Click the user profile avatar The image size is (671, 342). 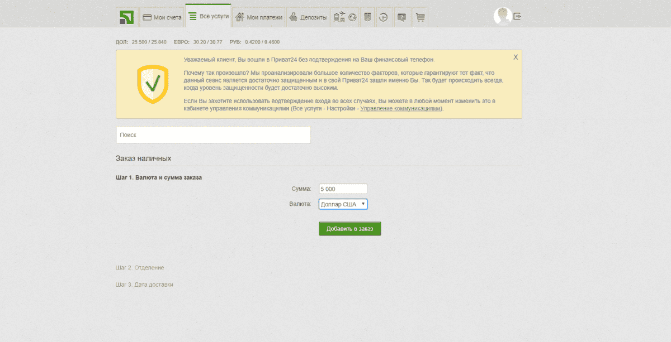tap(502, 16)
